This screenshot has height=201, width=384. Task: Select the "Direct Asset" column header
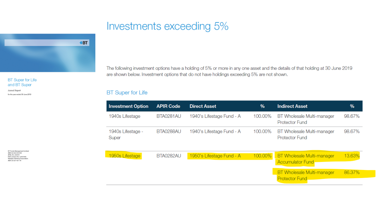pos(203,106)
